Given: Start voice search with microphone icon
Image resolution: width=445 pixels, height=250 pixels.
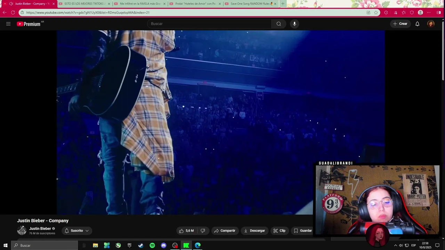Looking at the screenshot, I should coord(294,24).
